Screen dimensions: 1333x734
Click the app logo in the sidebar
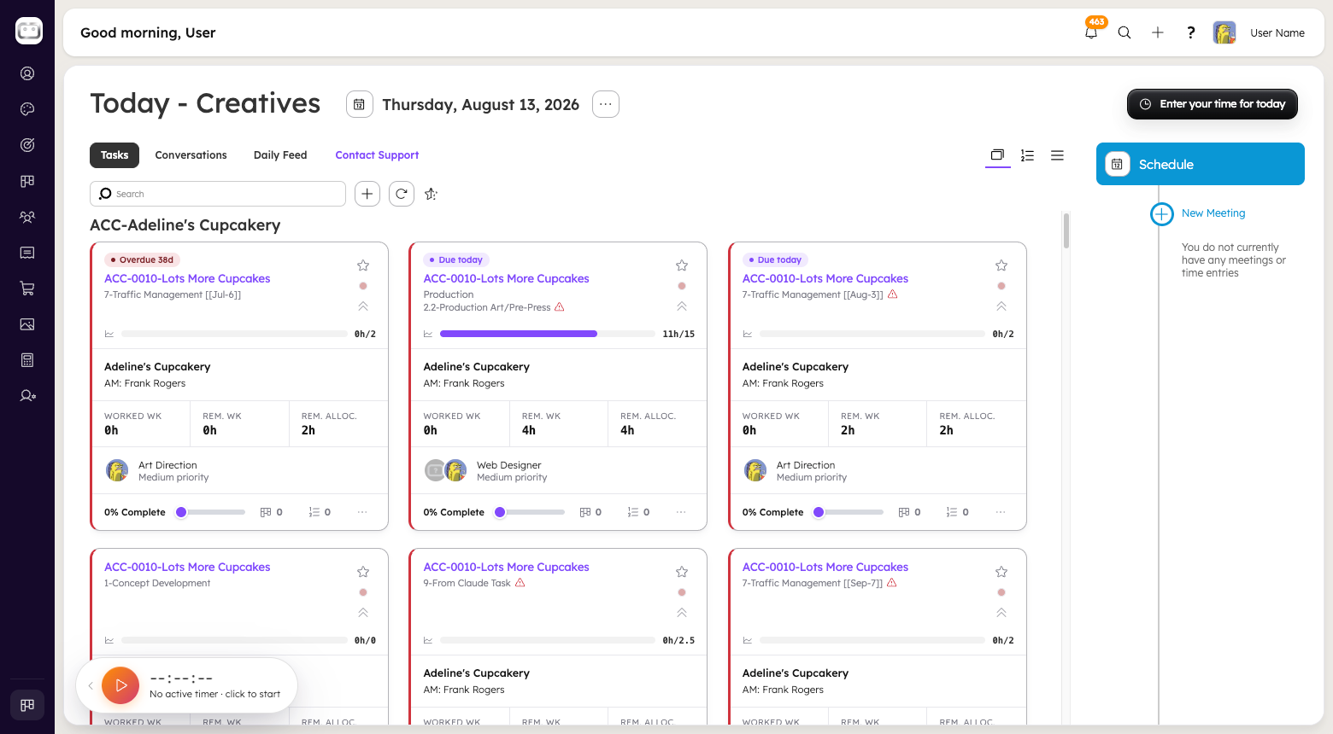point(28,31)
